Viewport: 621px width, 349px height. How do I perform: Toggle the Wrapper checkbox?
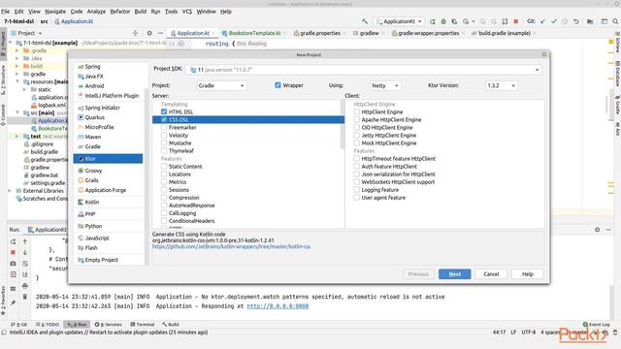point(278,85)
